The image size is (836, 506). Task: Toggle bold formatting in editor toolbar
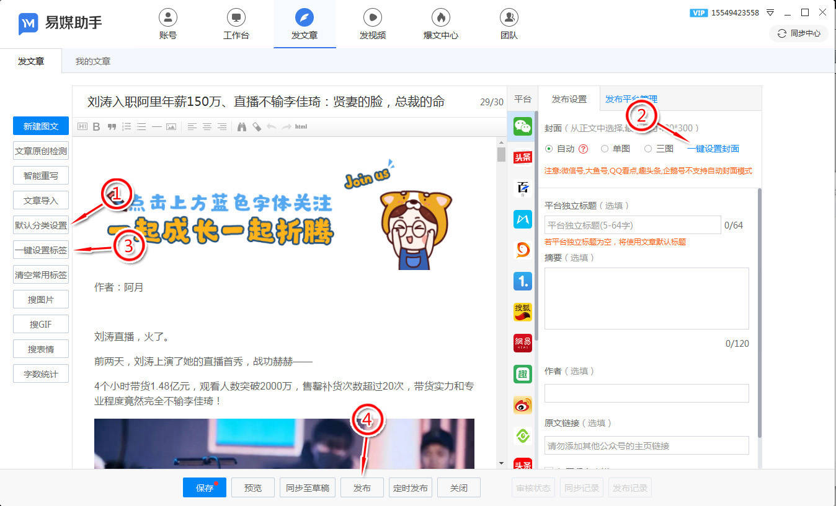tap(96, 126)
